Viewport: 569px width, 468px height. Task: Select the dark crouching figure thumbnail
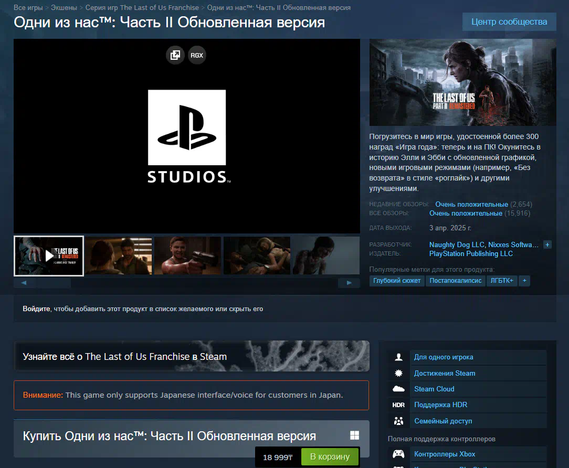(326, 256)
